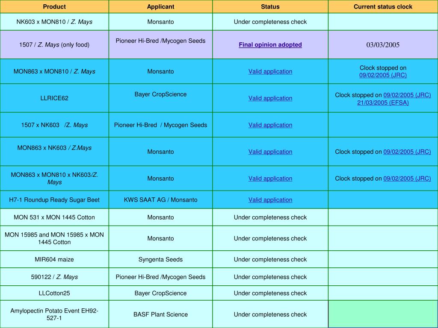Image resolution: width=438 pixels, height=328 pixels.
Task: Click 09/02/2005 (JRC) link in LLRICE62 row
Action: coord(407,95)
